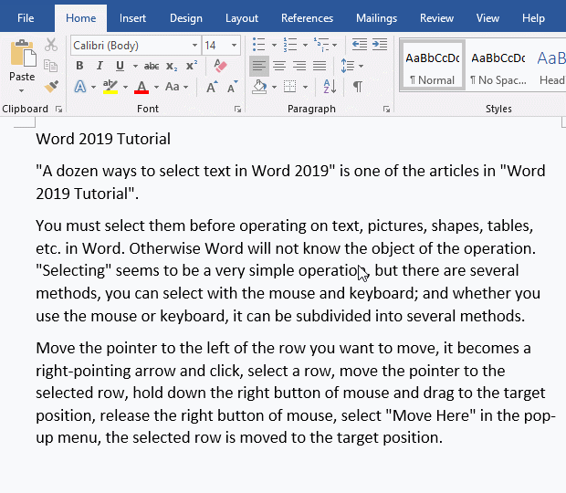Decrease paragraph indent
566x493 pixels.
360,45
